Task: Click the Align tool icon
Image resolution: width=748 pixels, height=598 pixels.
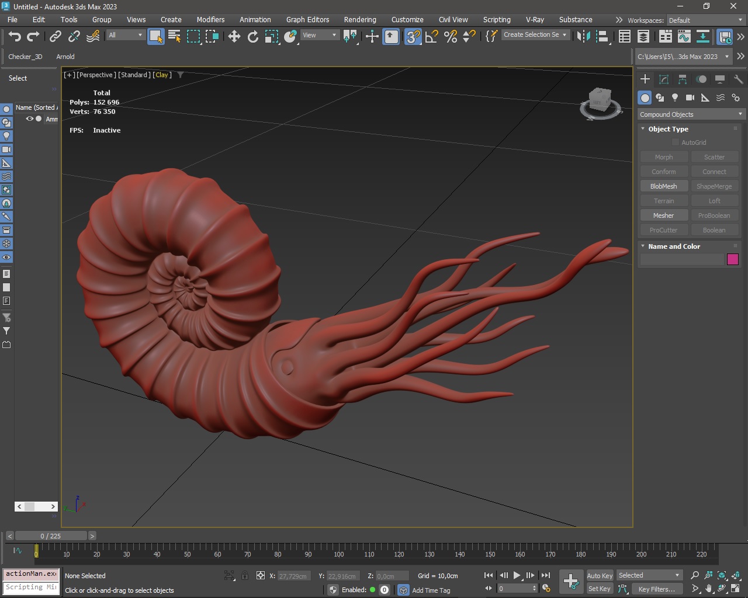Action: pyautogui.click(x=602, y=36)
